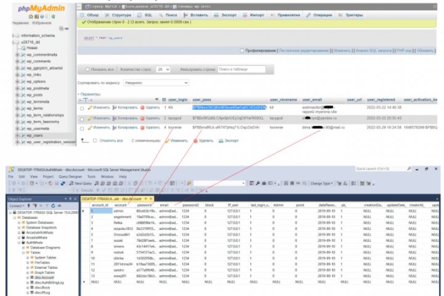Click refresh icon in Object Explorer toolbar

click(x=53, y=205)
